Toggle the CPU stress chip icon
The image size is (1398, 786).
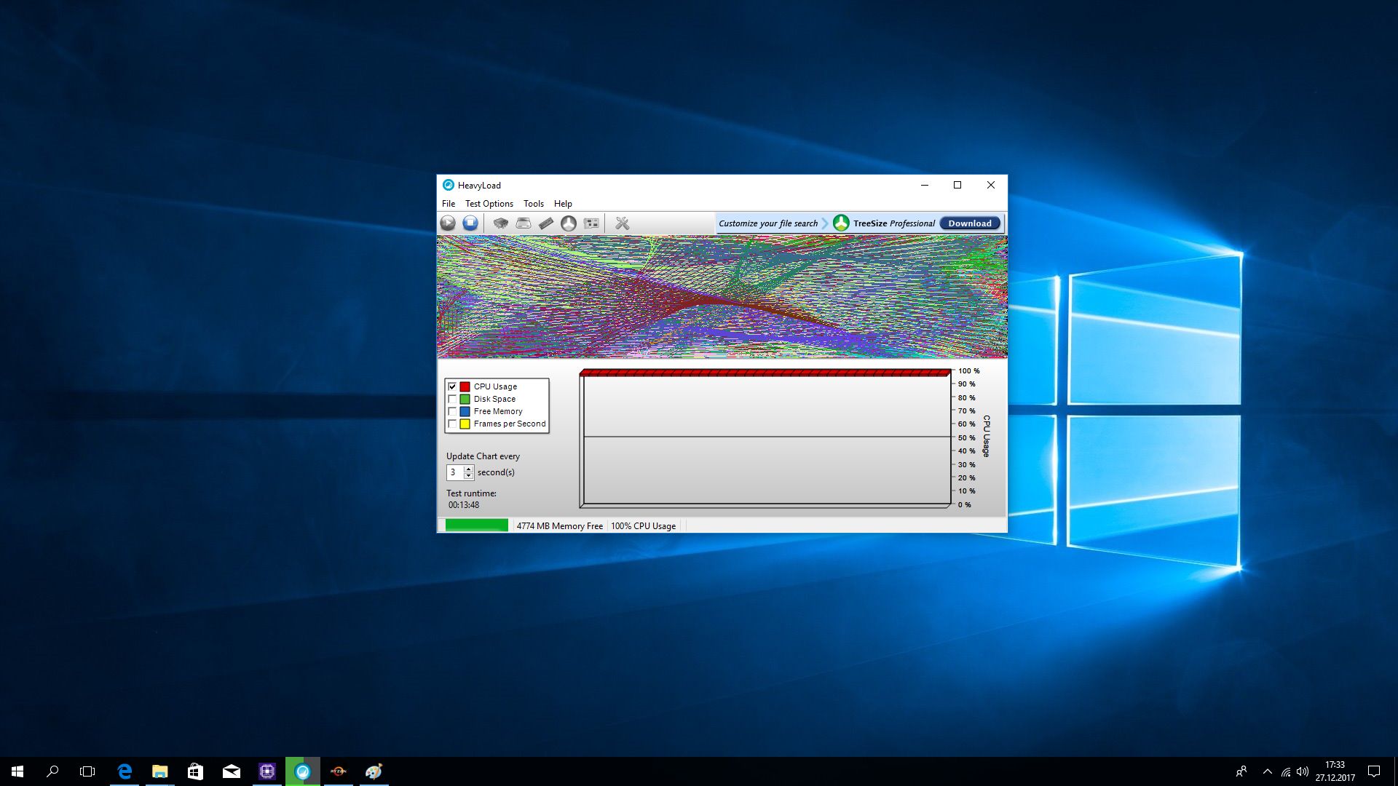pyautogui.click(x=501, y=223)
